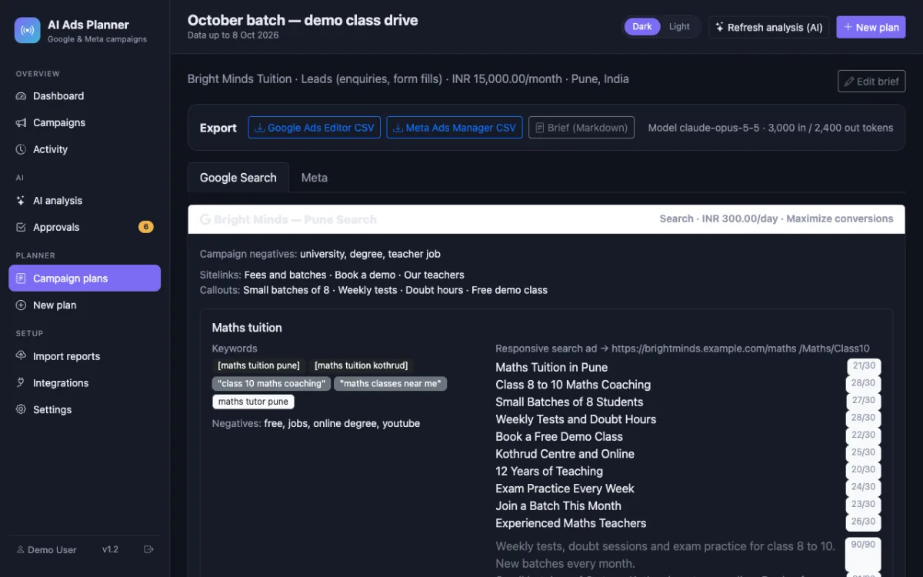Screen dimensions: 923x577
Task: Click headline Weekly Tests and Doubt Hours
Action: coord(576,419)
